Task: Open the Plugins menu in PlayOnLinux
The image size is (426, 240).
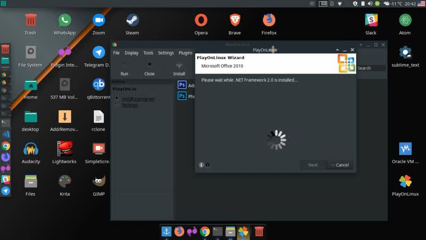Action: click(x=185, y=53)
